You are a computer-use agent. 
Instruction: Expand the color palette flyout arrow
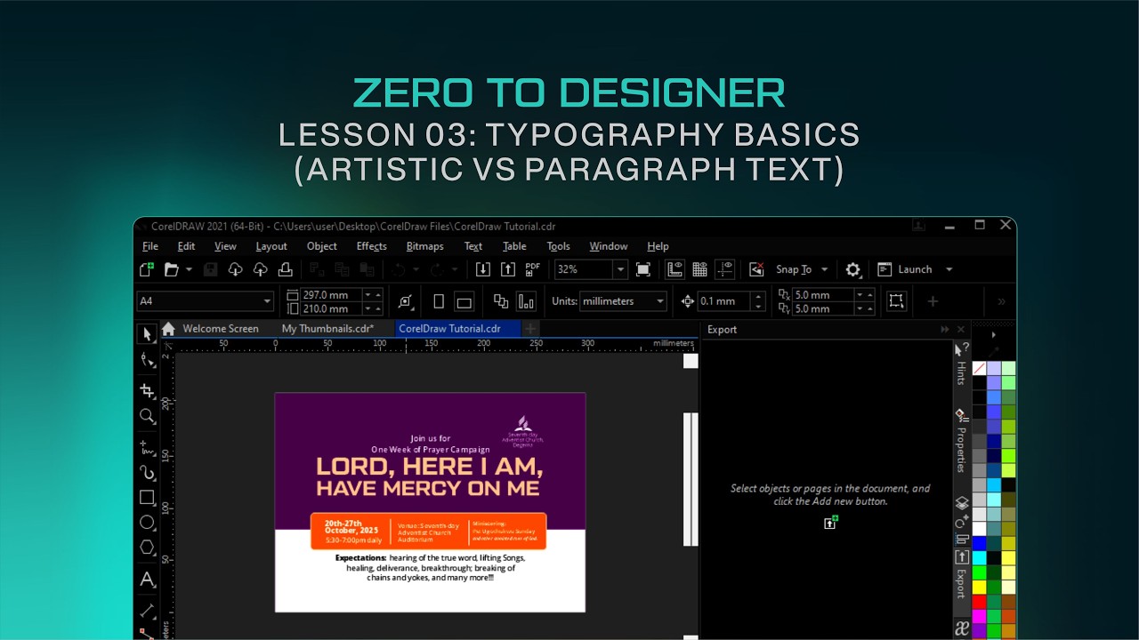click(x=994, y=335)
